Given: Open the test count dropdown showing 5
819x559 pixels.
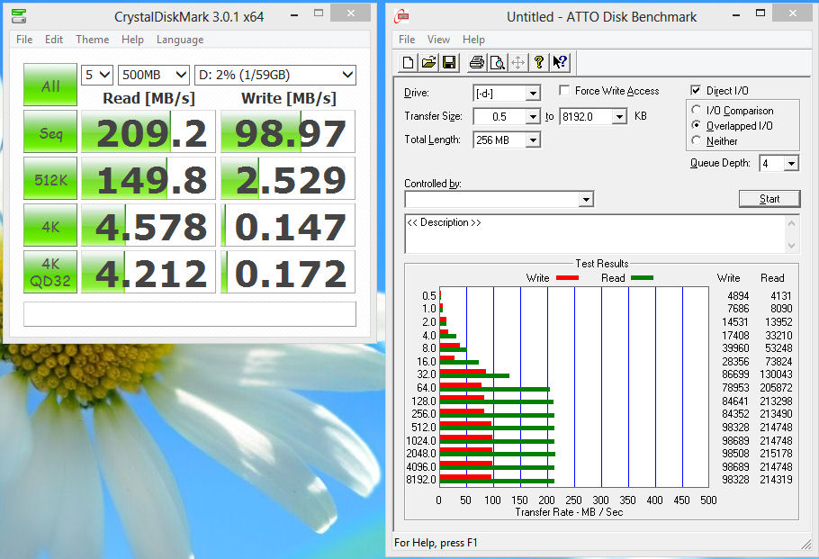Looking at the screenshot, I should [x=96, y=75].
